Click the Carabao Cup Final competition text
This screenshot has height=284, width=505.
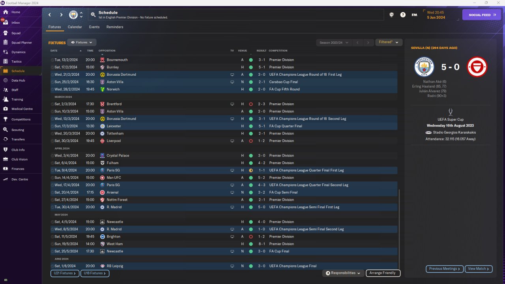pyautogui.click(x=284, y=82)
